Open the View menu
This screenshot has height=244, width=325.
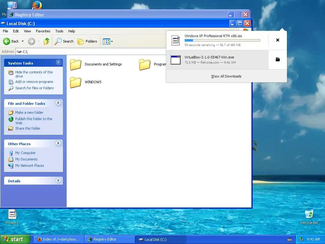coord(27,31)
